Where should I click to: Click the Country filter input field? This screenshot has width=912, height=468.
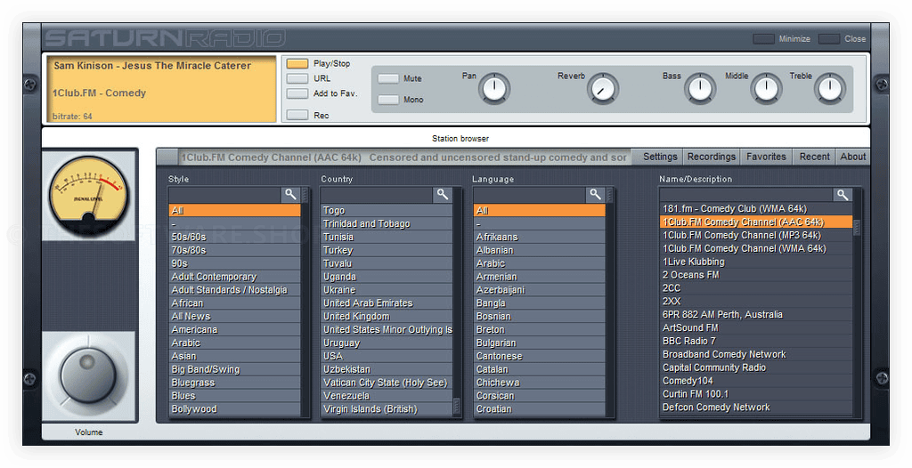click(x=378, y=195)
